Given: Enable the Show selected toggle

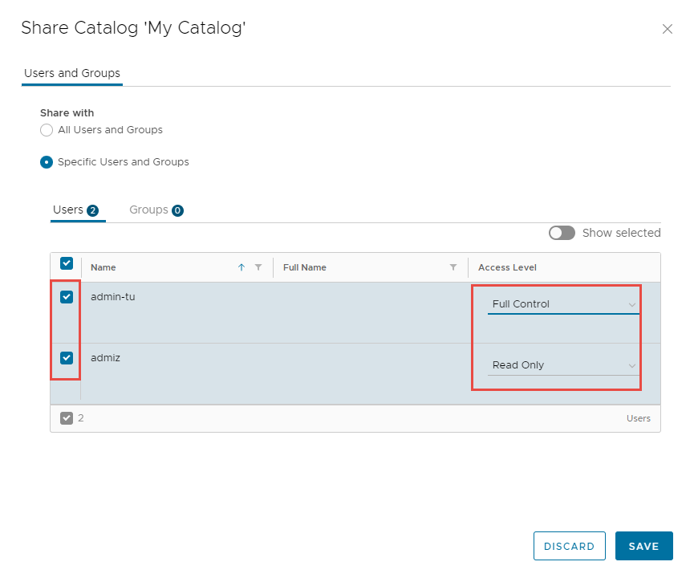Looking at the screenshot, I should pos(562,233).
